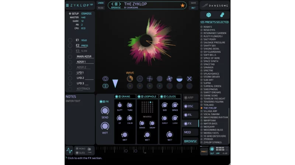The image size is (295, 165).
Task: Switch to the OSC tab
Action: pos(190,106)
